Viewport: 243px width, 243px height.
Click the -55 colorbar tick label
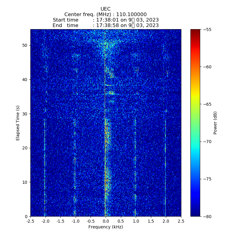[x=208, y=29]
